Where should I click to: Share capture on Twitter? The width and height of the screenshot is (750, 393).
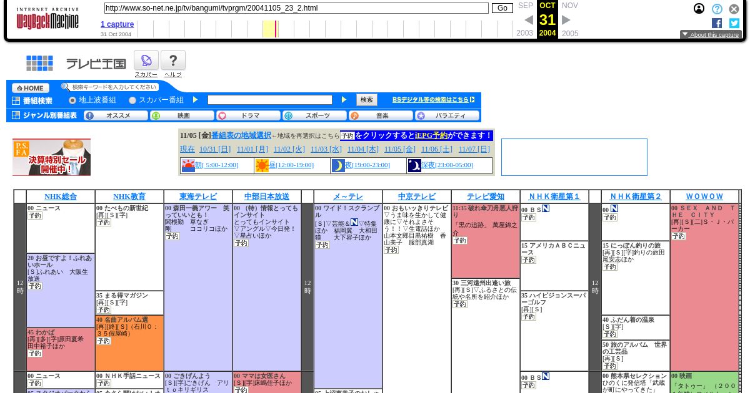[x=734, y=23]
